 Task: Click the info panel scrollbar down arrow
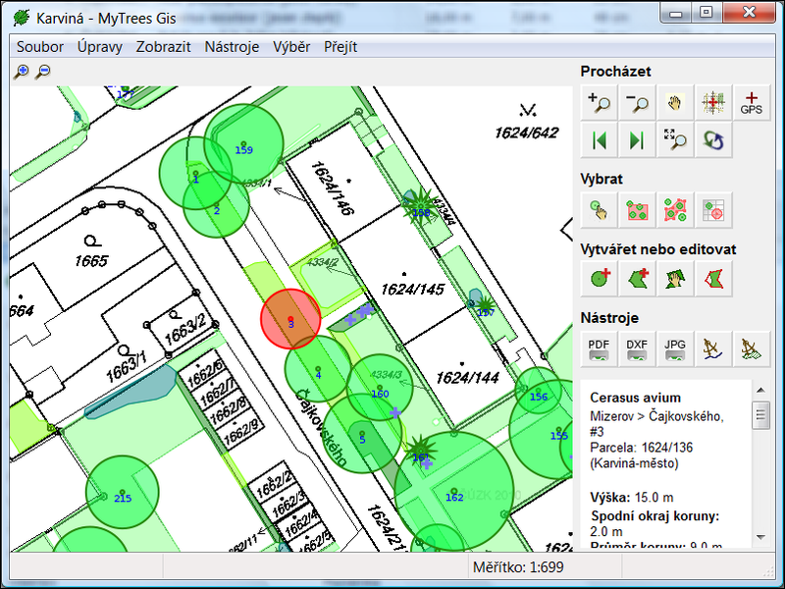click(x=761, y=537)
